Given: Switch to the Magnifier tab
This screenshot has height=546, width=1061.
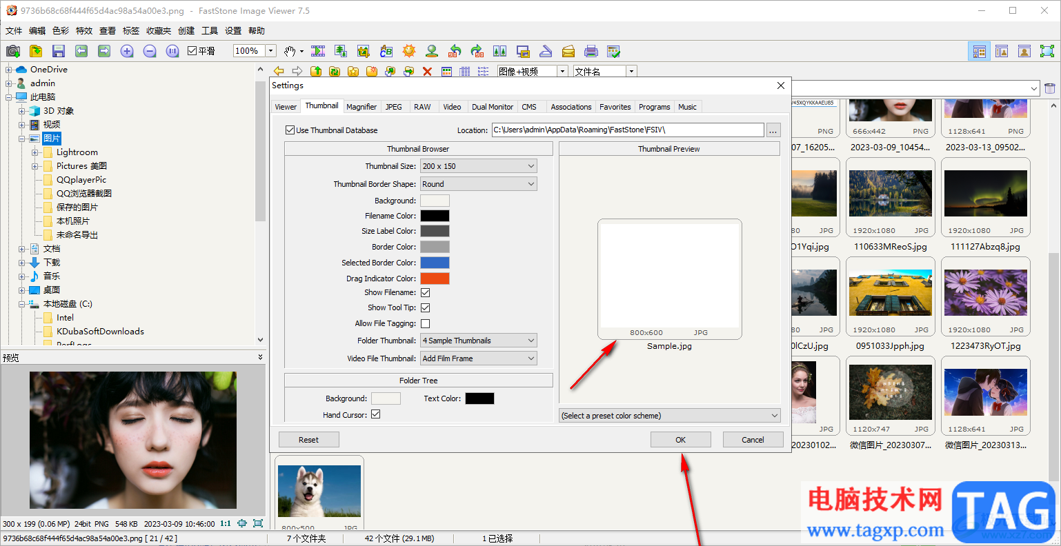Looking at the screenshot, I should [x=361, y=107].
